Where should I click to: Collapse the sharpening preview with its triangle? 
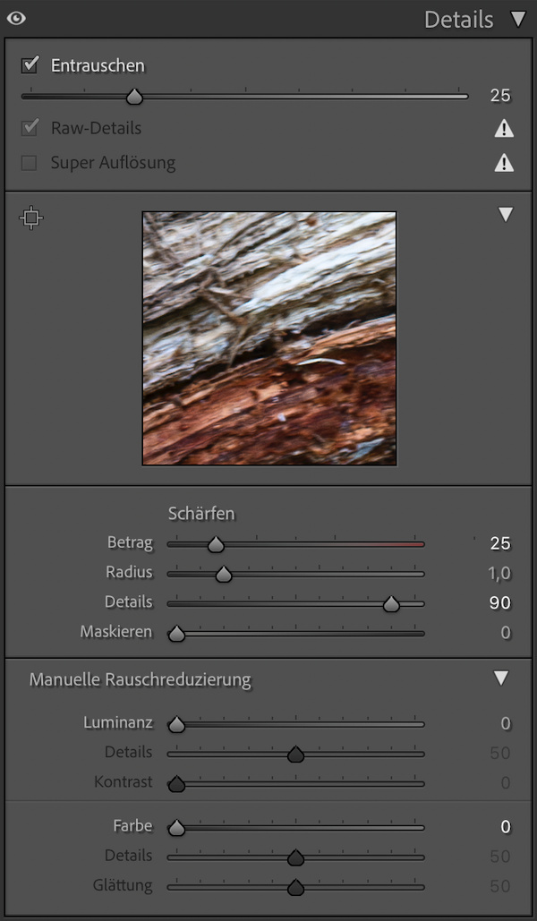[x=506, y=215]
